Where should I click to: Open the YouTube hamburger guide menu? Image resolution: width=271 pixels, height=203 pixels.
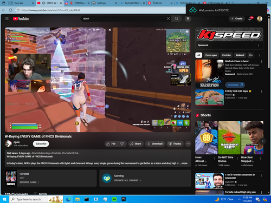tap(7, 18)
